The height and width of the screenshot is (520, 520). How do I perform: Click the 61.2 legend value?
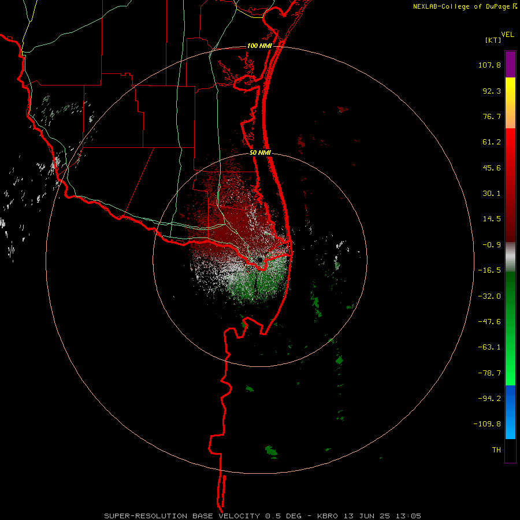(x=492, y=142)
